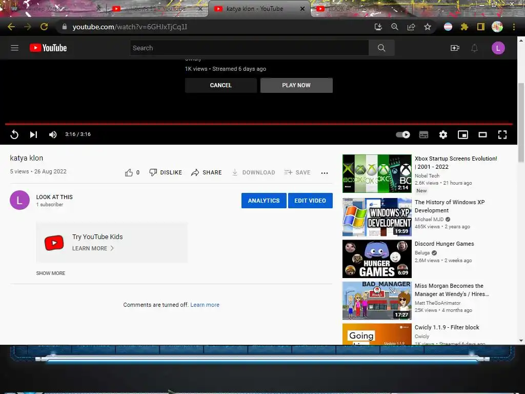
Task: Click the purple L channel avatar below video
Action: pos(20,200)
